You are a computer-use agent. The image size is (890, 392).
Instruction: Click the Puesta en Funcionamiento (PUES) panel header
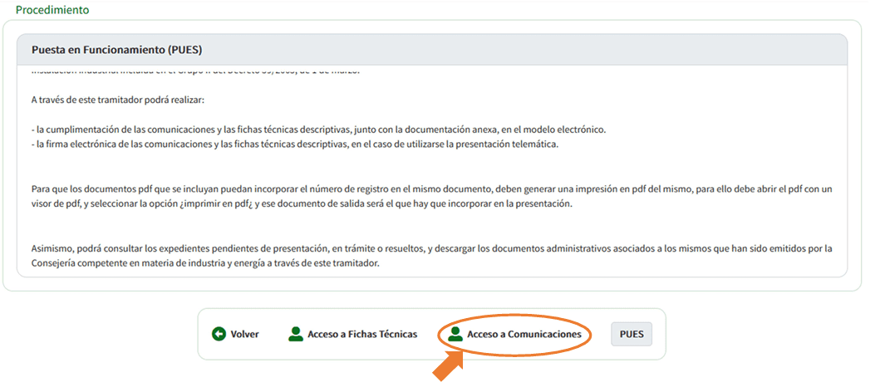(x=116, y=50)
